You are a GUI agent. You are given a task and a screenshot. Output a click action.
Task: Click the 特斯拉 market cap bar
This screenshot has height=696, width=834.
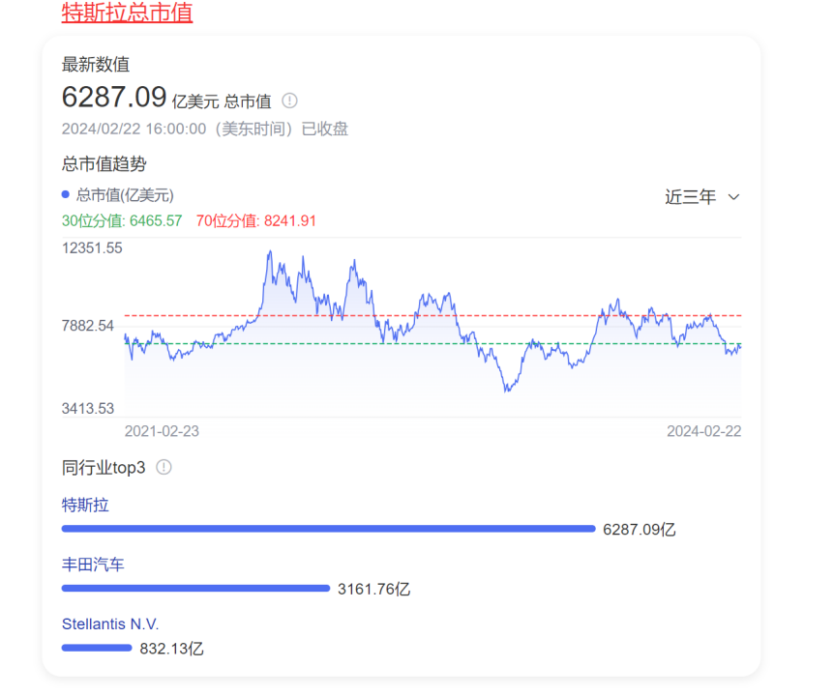329,529
